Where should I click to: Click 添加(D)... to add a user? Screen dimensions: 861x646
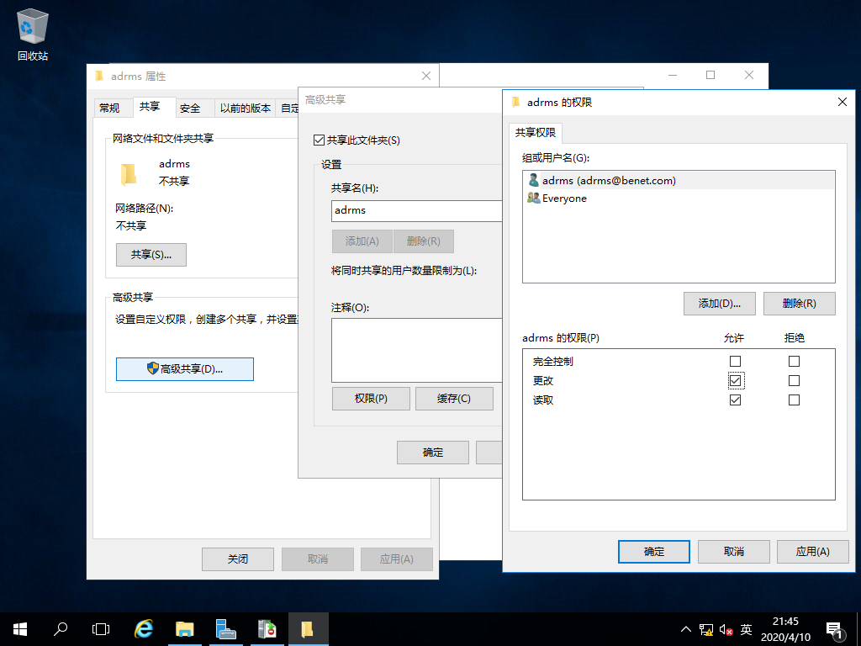pyautogui.click(x=720, y=303)
